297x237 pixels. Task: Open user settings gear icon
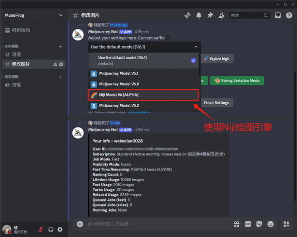pos(60,230)
